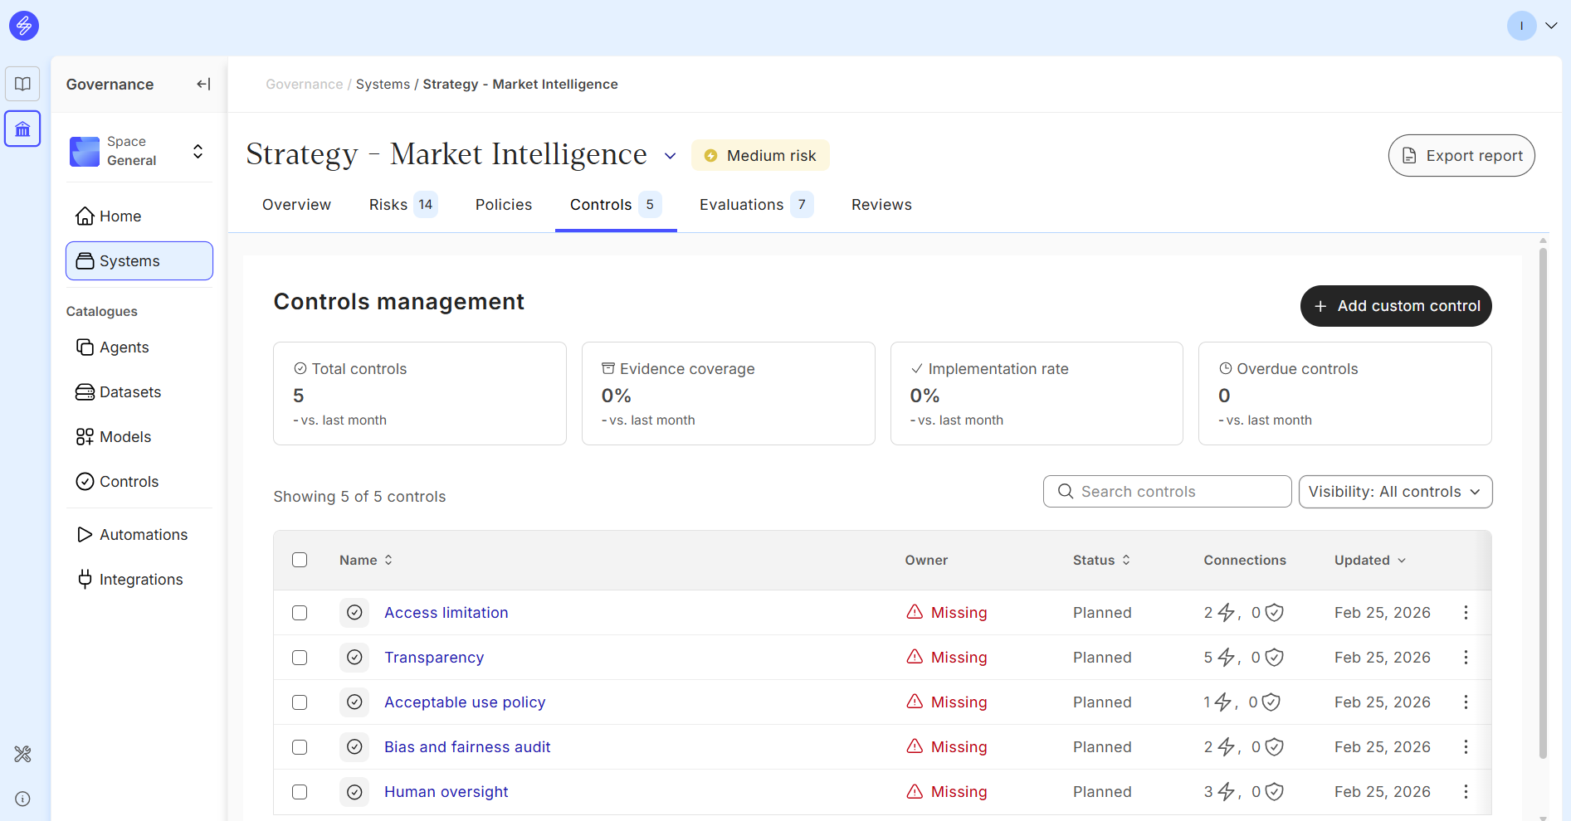Expand the system title dropdown chevron
This screenshot has height=821, width=1571.
(670, 156)
